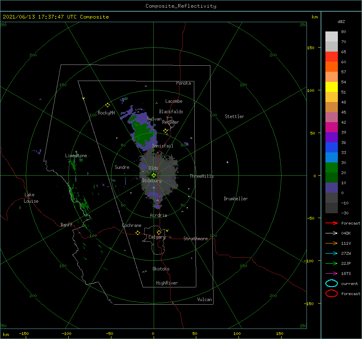This screenshot has height=339, width=362.
Task: Click the Airdrie city label
Action: (158, 215)
